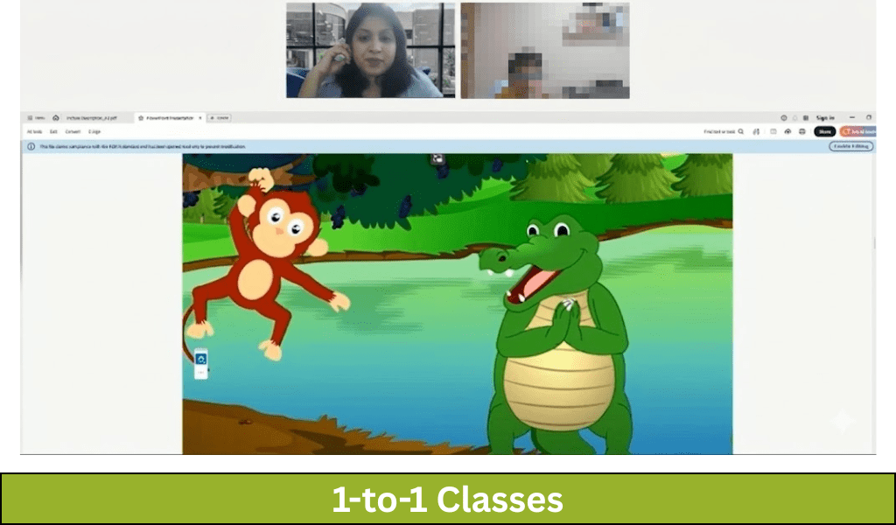Switch to the Picture Description pdf tab
Viewport: 896px width, 525px height.
91,117
